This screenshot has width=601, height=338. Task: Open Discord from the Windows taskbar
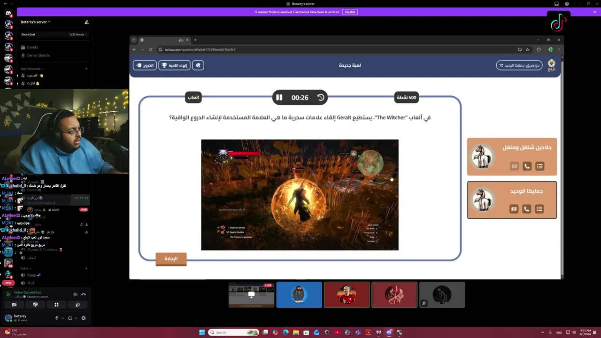389,332
